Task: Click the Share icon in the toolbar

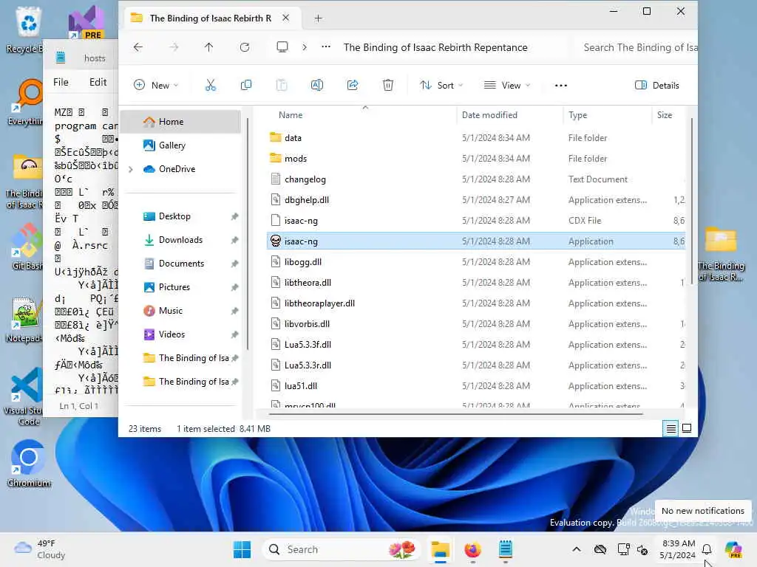Action: click(x=353, y=86)
